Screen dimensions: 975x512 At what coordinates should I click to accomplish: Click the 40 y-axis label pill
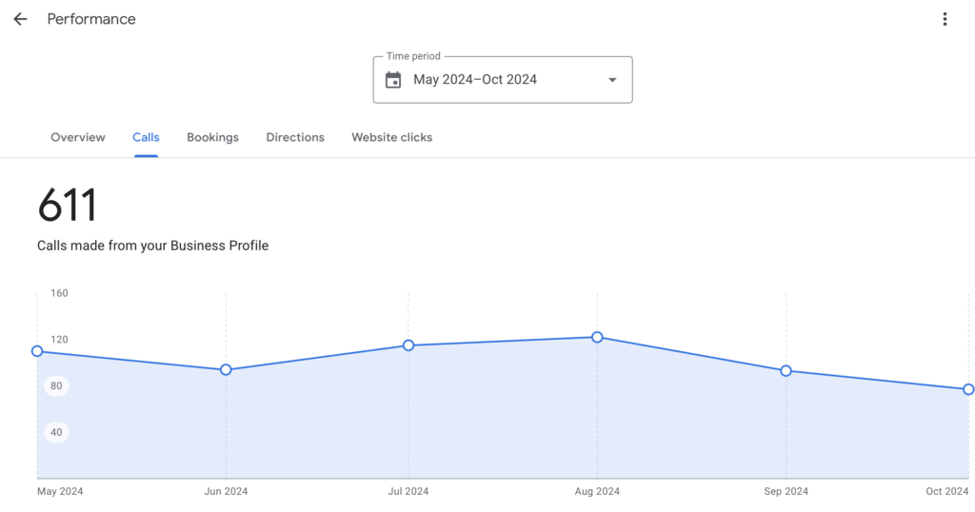pyautogui.click(x=57, y=433)
